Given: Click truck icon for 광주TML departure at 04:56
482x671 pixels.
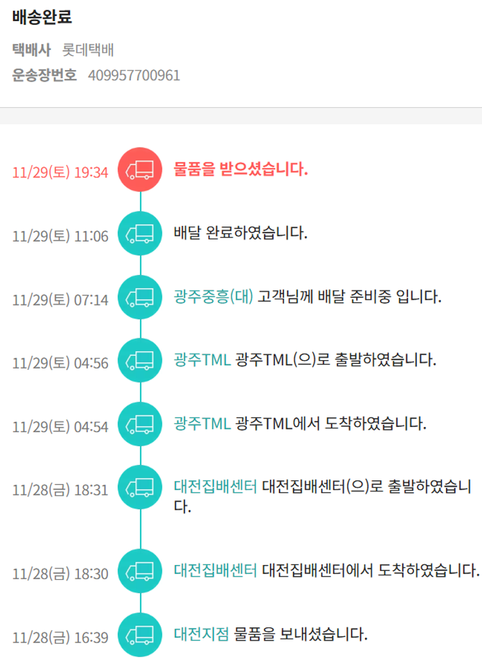Looking at the screenshot, I should click(x=140, y=360).
